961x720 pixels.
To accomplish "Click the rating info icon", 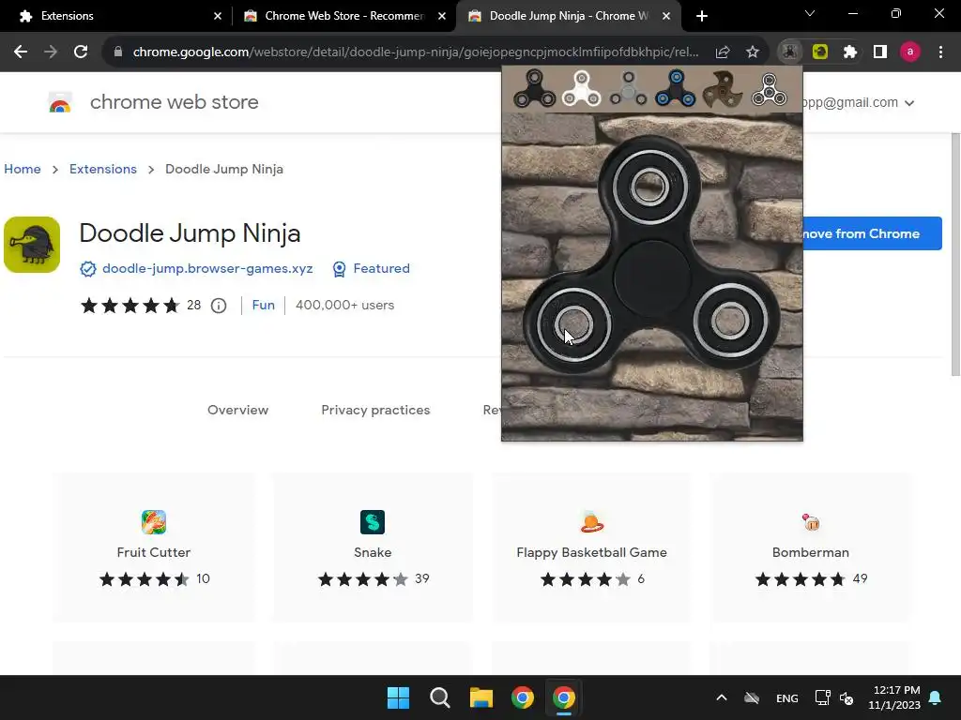I will point(219,306).
